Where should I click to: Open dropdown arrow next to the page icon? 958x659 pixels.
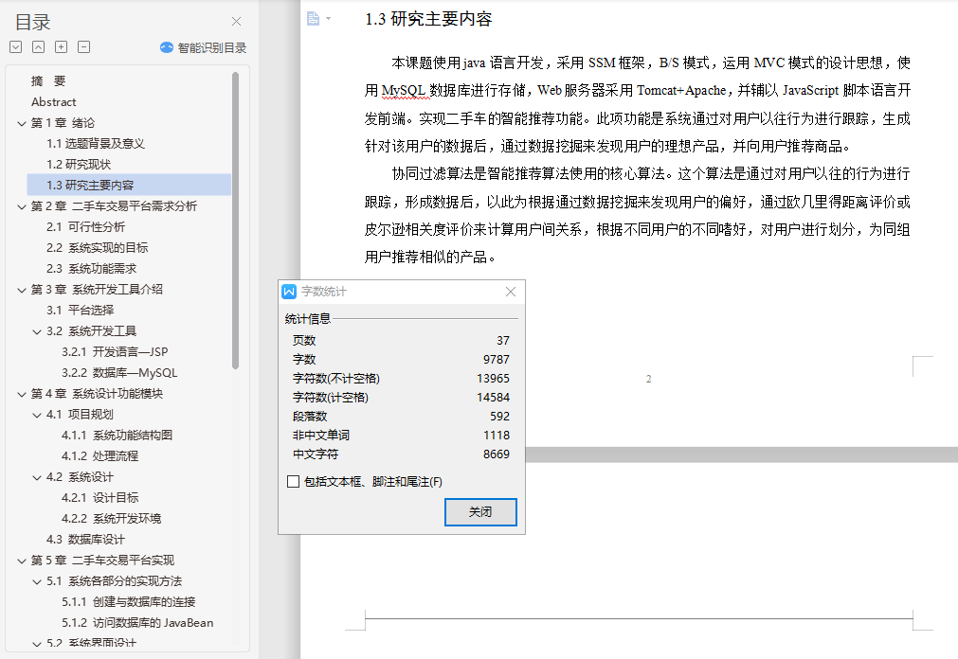(x=329, y=19)
